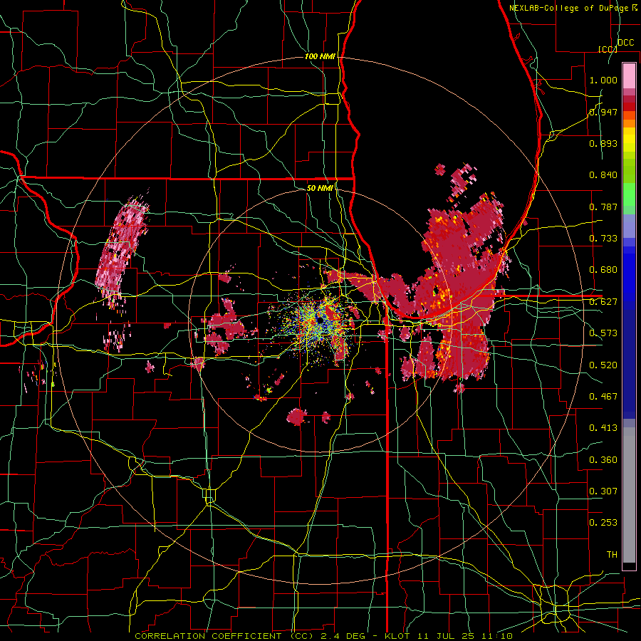Viewport: 641px width, 641px height.
Task: Click the [CC] label above the color scale
Action: tap(608, 49)
